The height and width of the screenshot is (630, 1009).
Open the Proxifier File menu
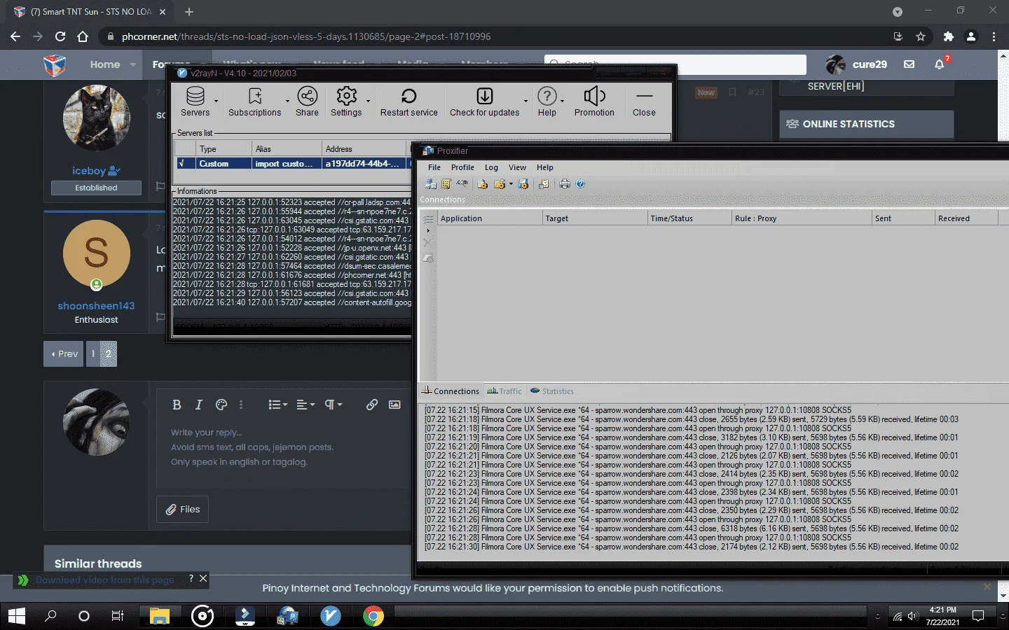(x=434, y=167)
